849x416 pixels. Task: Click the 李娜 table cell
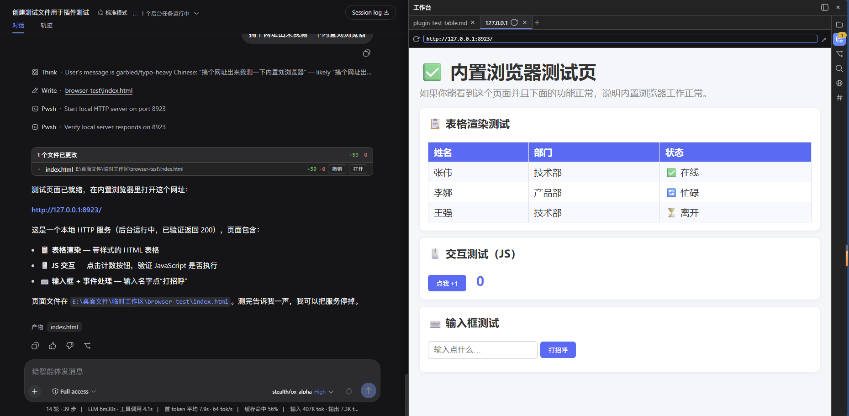[x=478, y=193]
